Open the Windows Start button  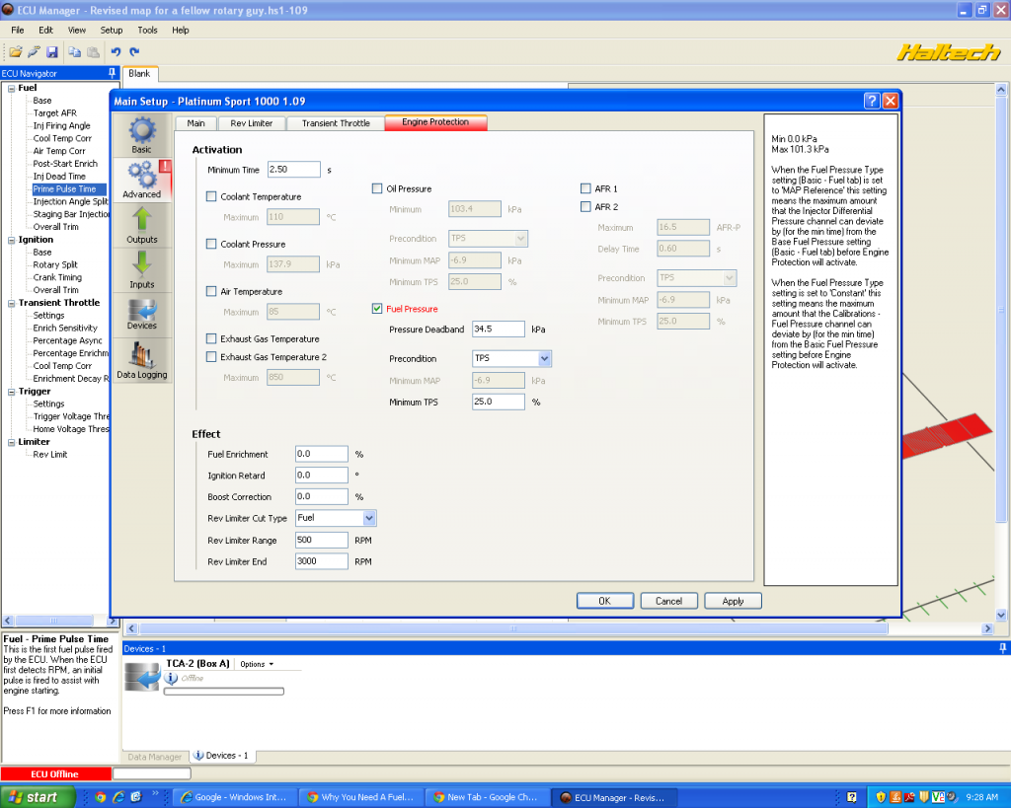click(38, 797)
